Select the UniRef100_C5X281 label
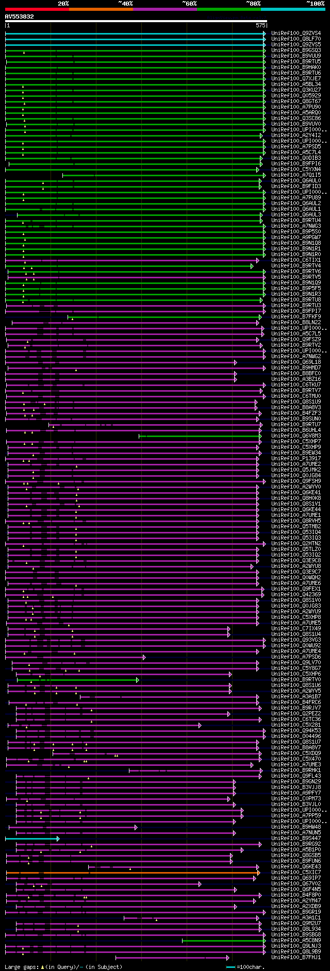This screenshot has height=971, width=330. pyautogui.click(x=296, y=725)
